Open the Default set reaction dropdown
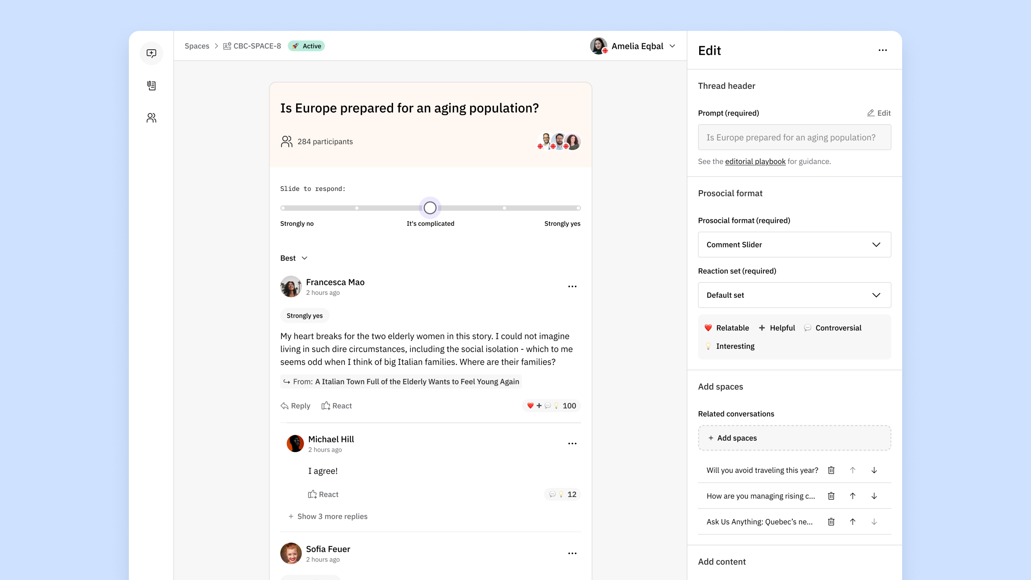 795,295
